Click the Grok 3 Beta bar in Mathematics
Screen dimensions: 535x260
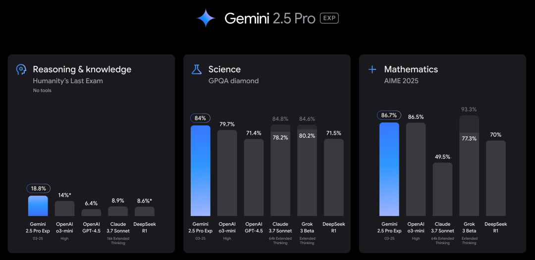[469, 166]
